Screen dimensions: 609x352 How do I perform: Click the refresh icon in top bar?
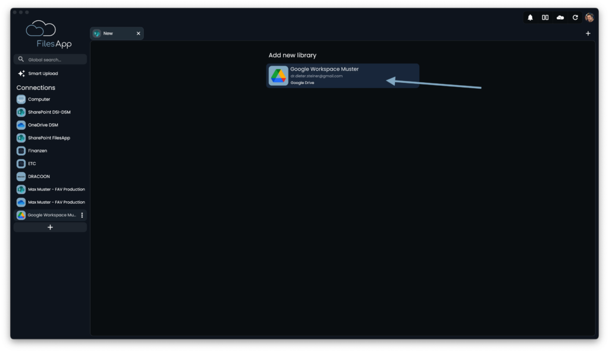[x=575, y=17]
